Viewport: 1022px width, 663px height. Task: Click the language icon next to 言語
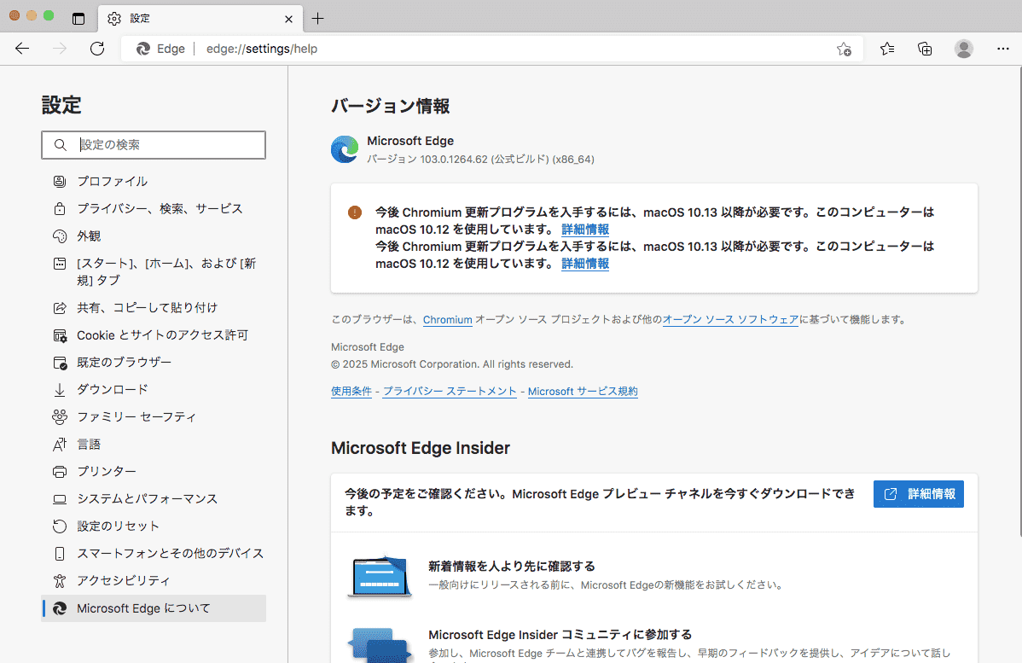click(x=60, y=444)
